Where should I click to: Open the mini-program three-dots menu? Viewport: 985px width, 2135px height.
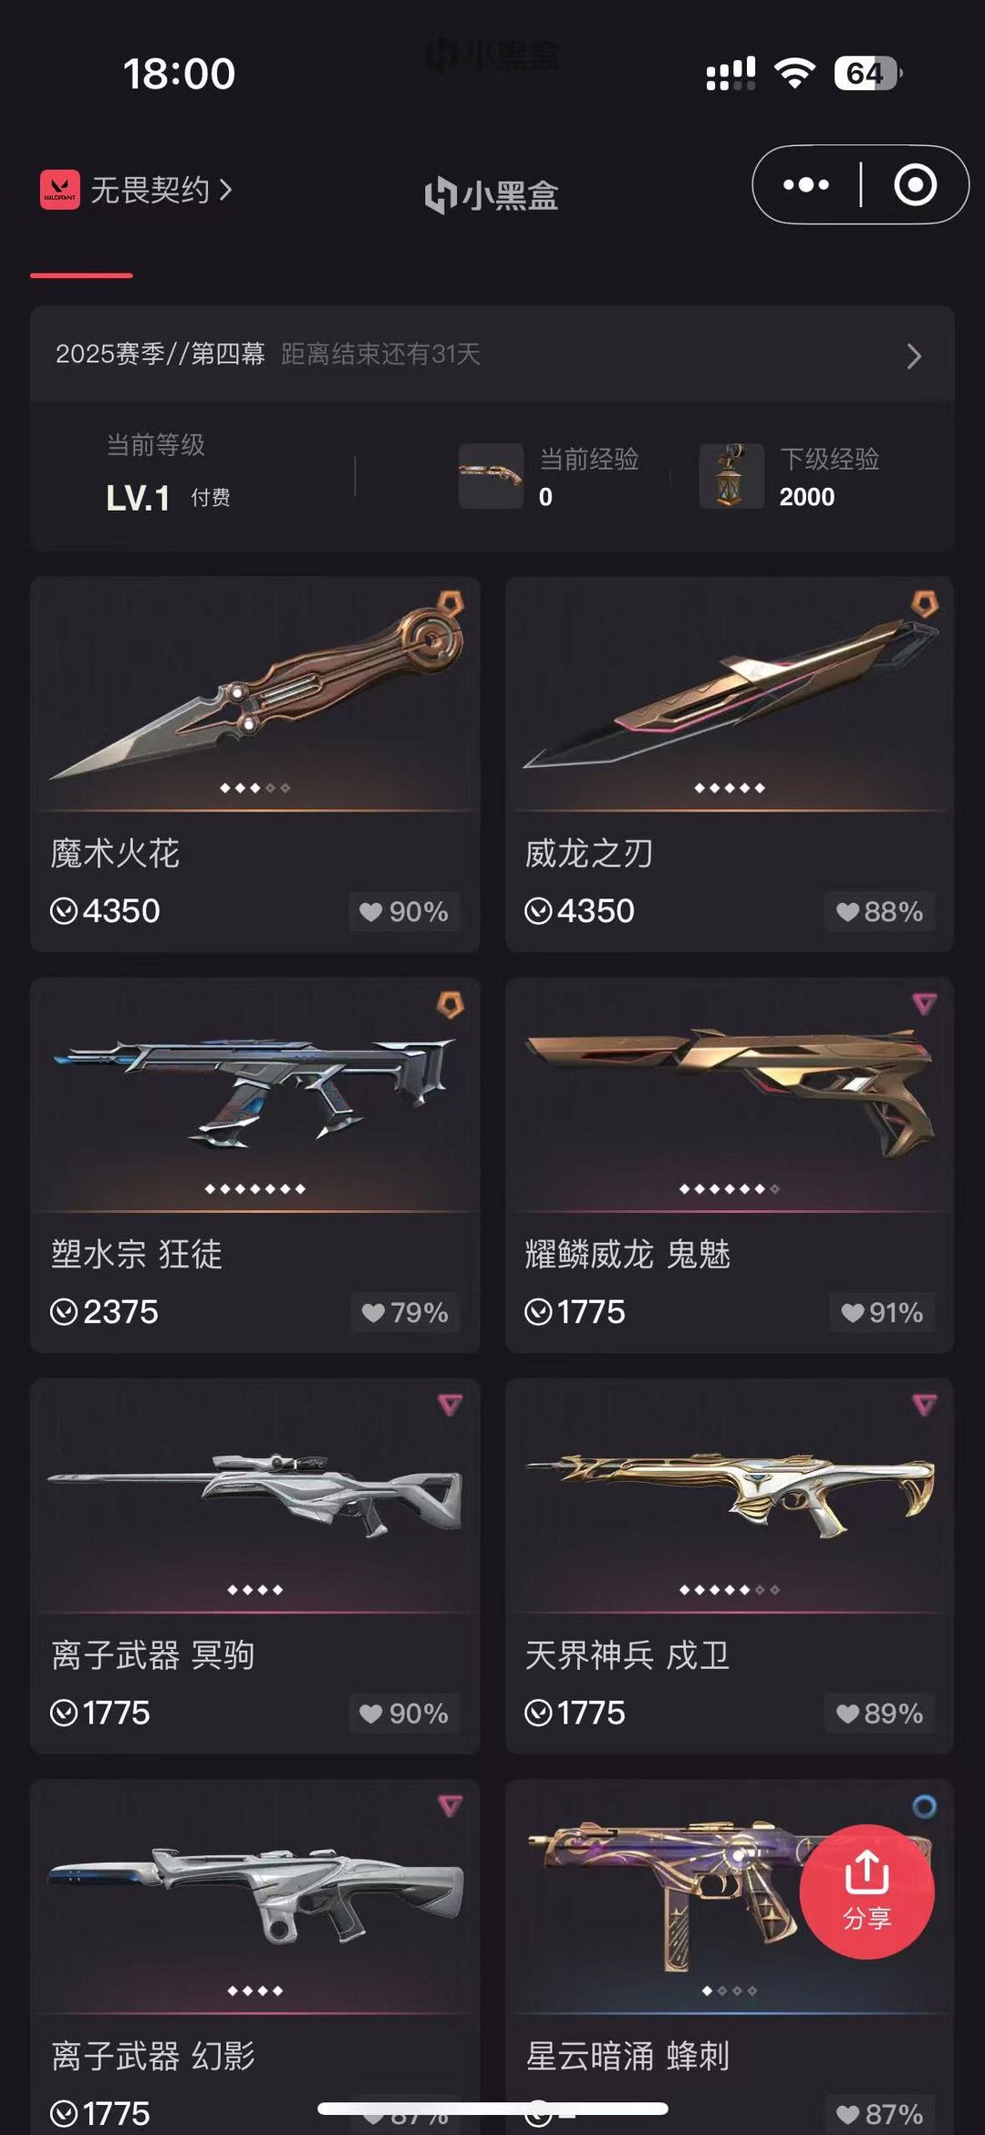coord(806,185)
